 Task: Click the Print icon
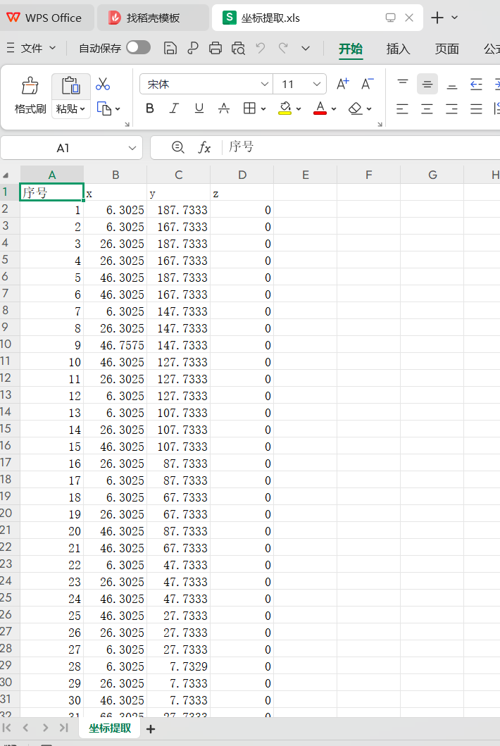tap(215, 48)
